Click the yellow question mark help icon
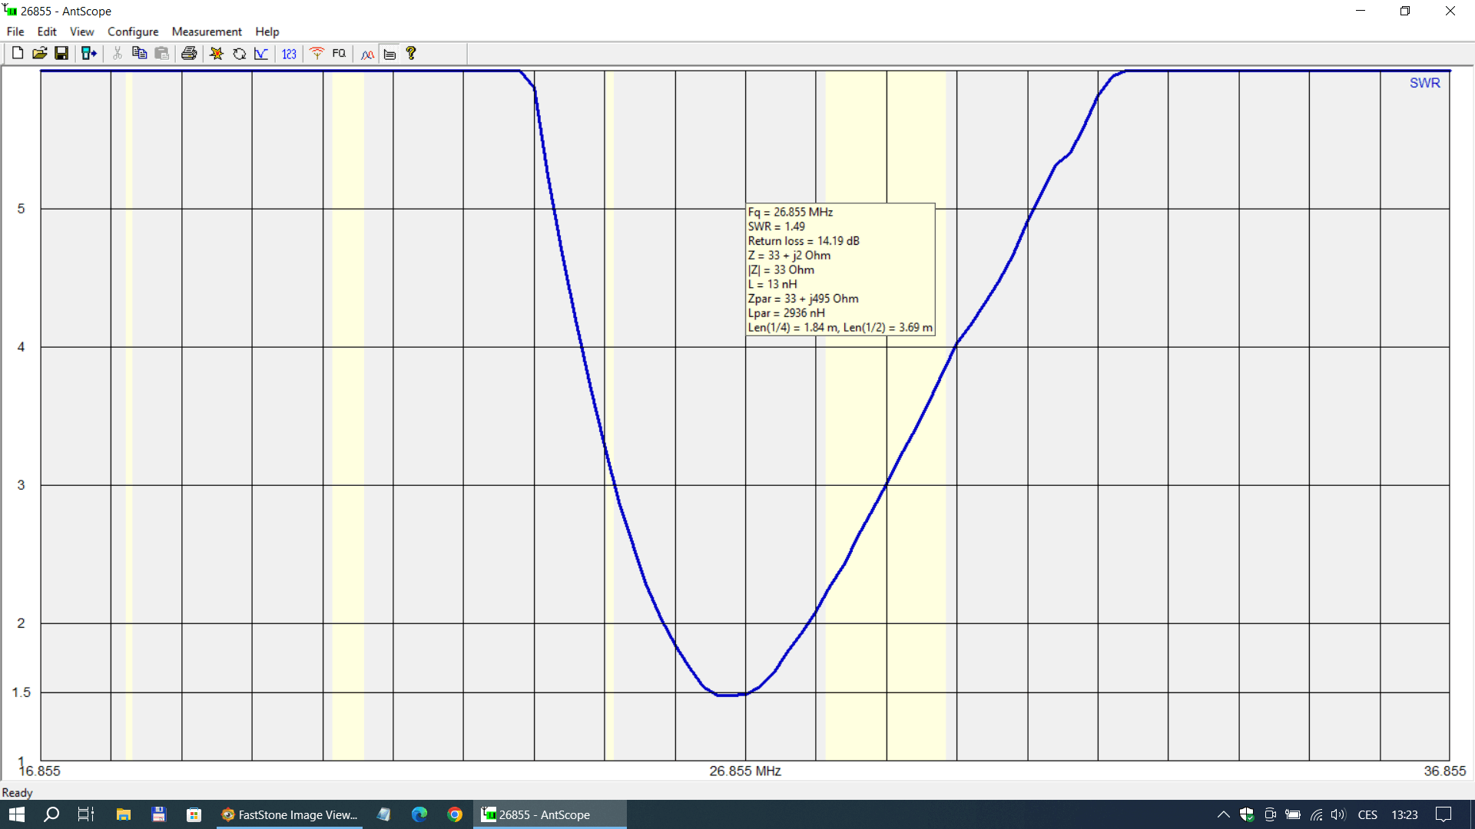 (x=411, y=53)
